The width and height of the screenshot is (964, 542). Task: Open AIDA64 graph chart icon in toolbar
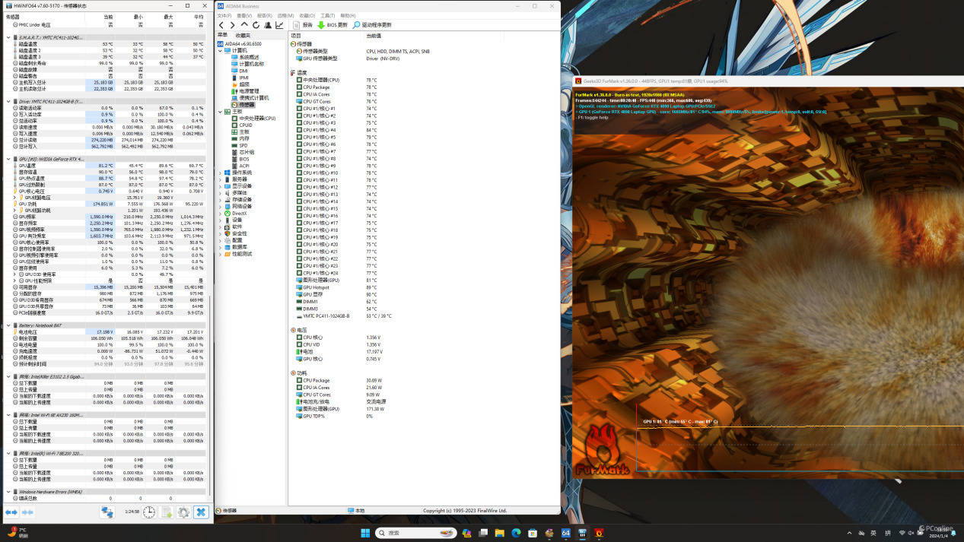pyautogui.click(x=279, y=25)
